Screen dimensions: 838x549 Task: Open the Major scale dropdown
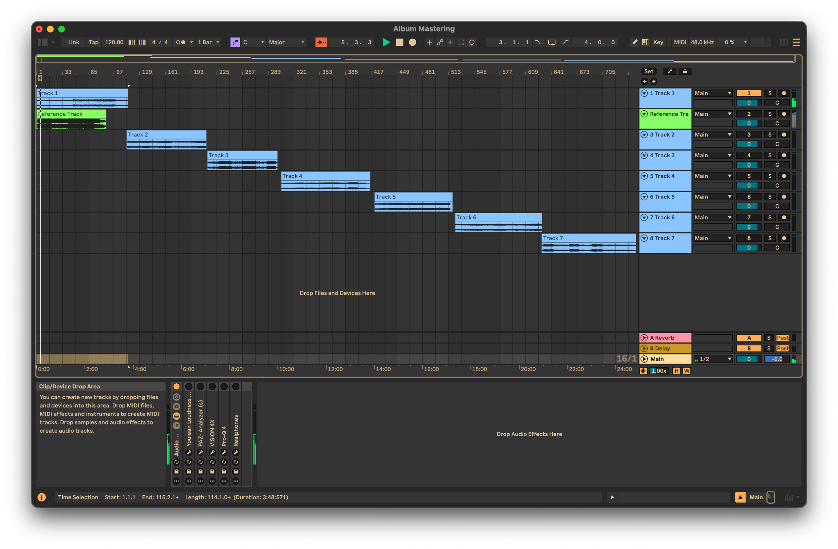pos(286,42)
